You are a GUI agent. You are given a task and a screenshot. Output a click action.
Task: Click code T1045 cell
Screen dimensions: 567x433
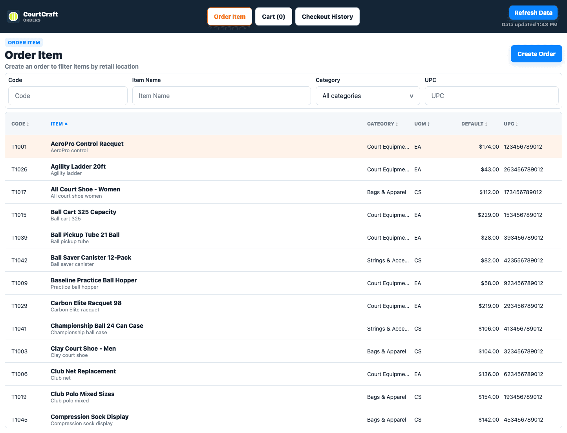pyautogui.click(x=19, y=420)
